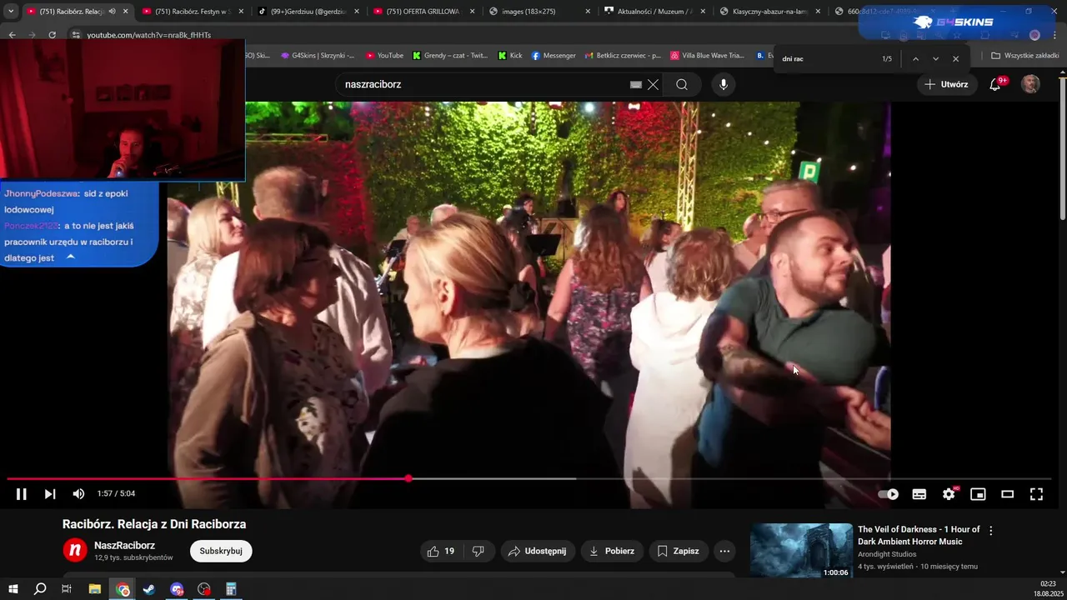Open Windows taskbar search

[40, 589]
